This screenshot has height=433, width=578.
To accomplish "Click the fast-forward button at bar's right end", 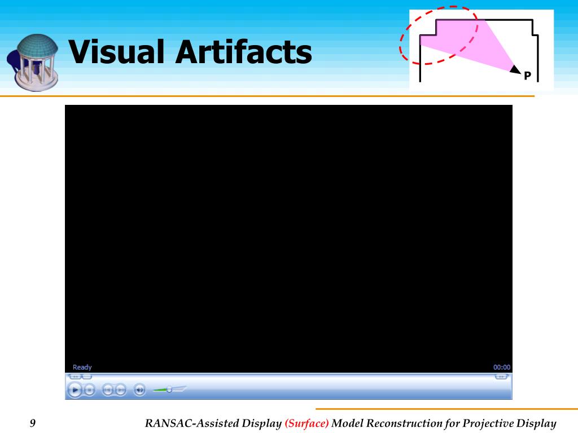I will [x=501, y=377].
